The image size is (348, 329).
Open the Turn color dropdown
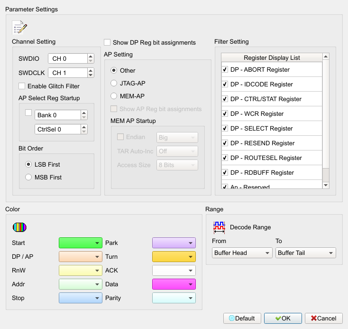(x=174, y=256)
